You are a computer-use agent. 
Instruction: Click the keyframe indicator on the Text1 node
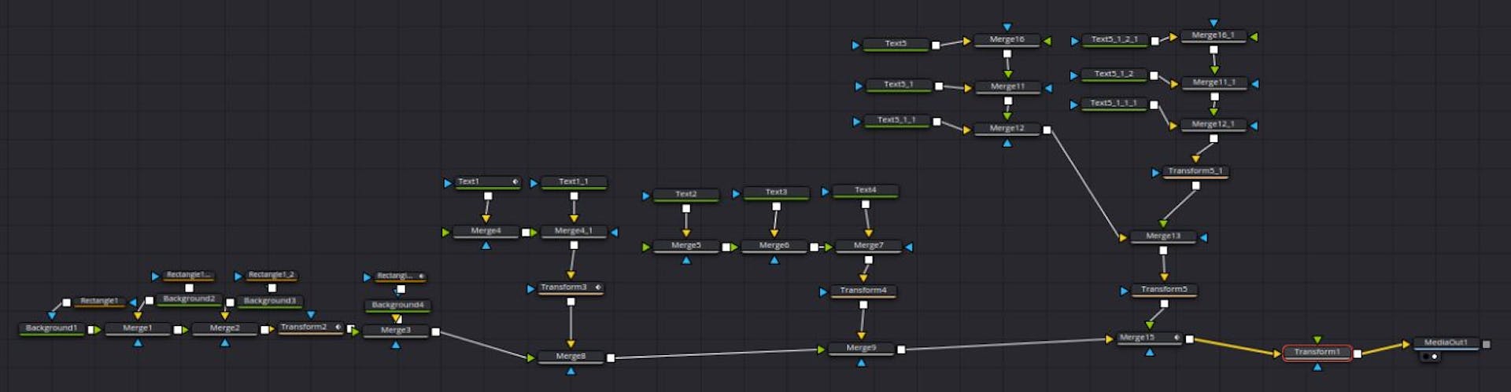pos(515,181)
